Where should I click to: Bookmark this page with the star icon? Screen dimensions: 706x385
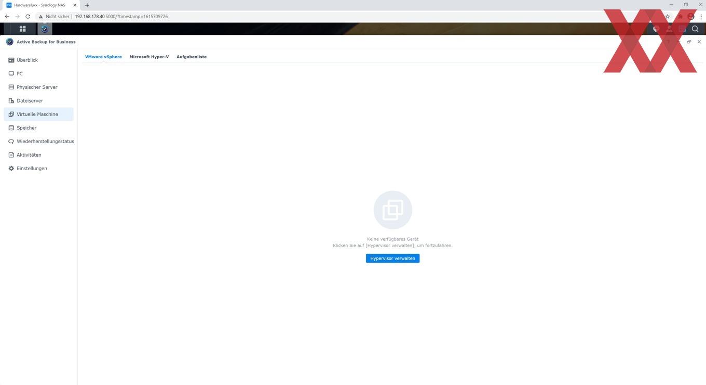pos(668,16)
